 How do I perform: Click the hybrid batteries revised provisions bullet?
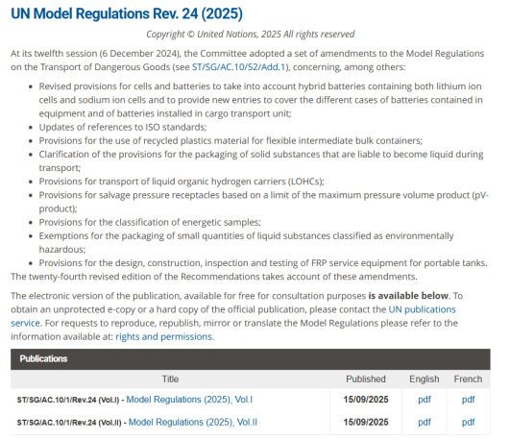click(x=261, y=100)
